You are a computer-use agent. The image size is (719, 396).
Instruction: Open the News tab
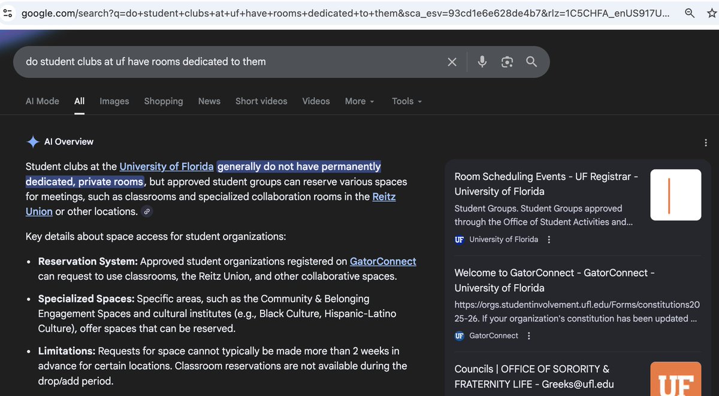(x=209, y=101)
